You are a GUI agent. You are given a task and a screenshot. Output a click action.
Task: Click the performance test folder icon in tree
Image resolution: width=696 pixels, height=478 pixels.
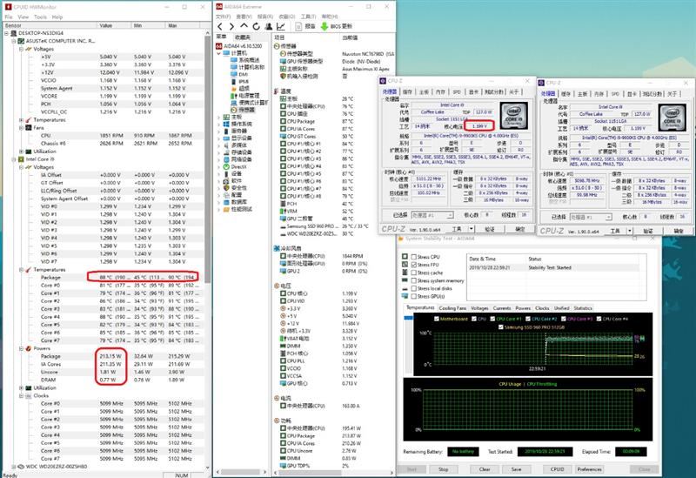226,209
